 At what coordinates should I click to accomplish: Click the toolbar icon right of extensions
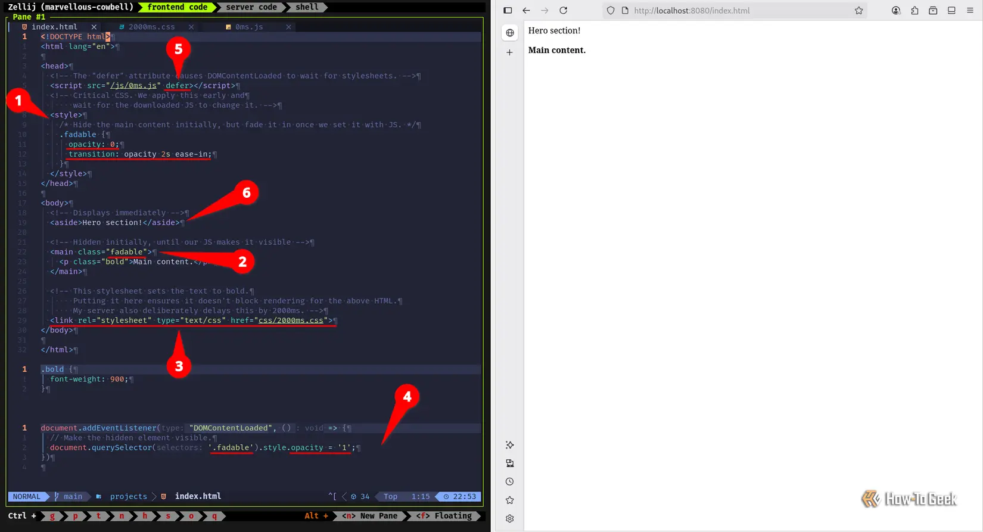933,11
